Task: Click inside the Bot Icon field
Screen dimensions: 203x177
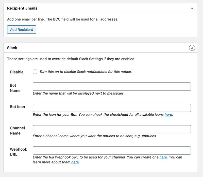Action: (x=112, y=108)
